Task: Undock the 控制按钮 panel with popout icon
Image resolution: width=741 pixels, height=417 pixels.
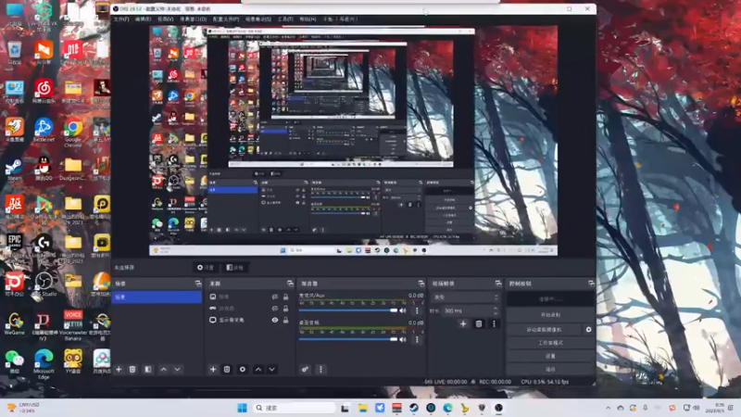Action: pyautogui.click(x=591, y=284)
